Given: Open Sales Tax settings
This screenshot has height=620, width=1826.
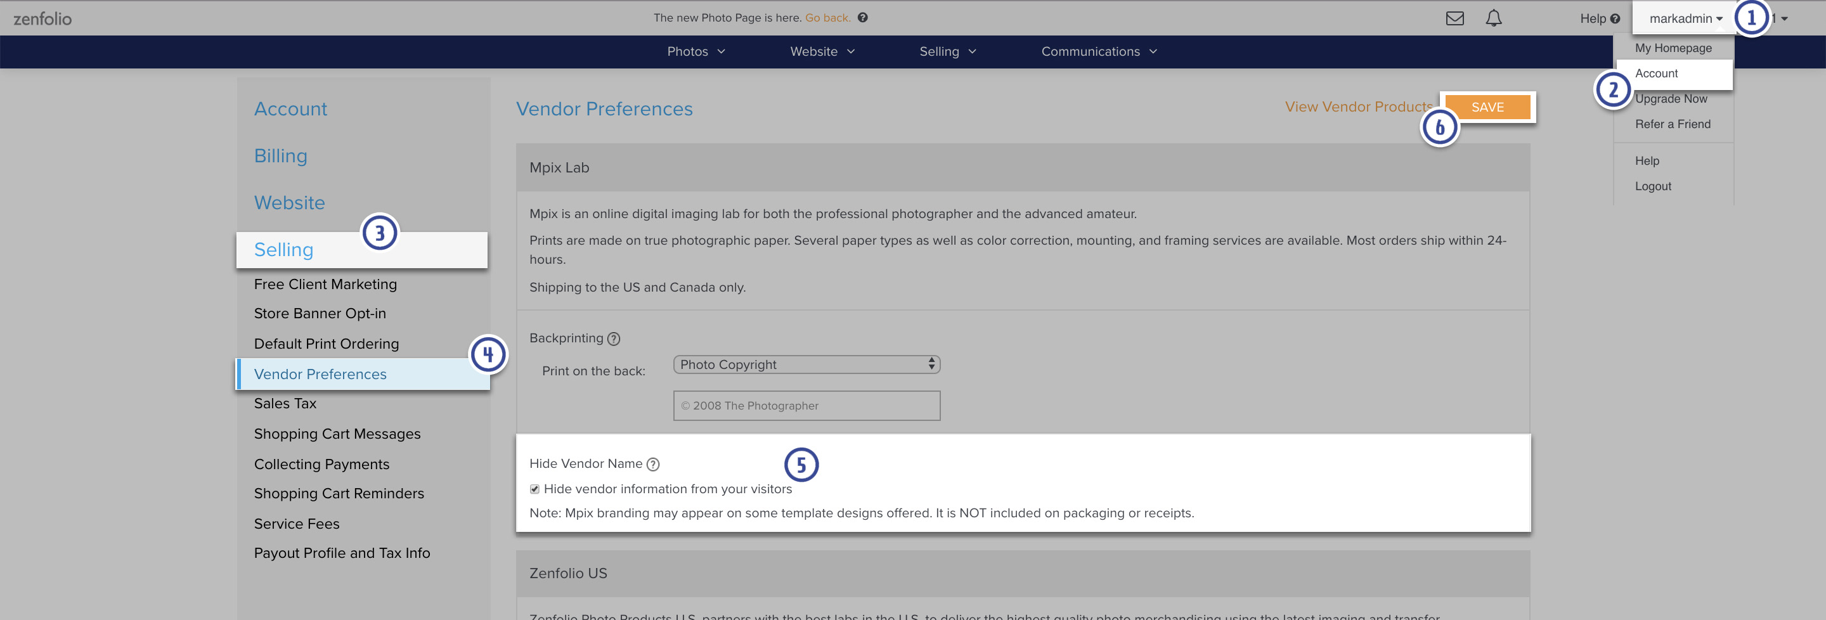Looking at the screenshot, I should [x=285, y=403].
